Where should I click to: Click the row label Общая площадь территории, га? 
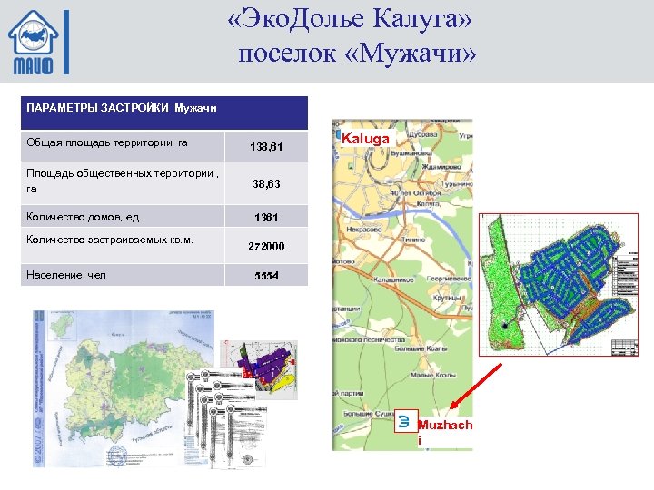pyautogui.click(x=107, y=142)
